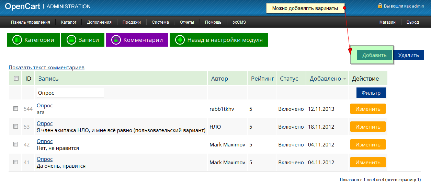Screen dimensions: 431x190
Task: Click the Categories green circle icon
Action: click(17, 40)
